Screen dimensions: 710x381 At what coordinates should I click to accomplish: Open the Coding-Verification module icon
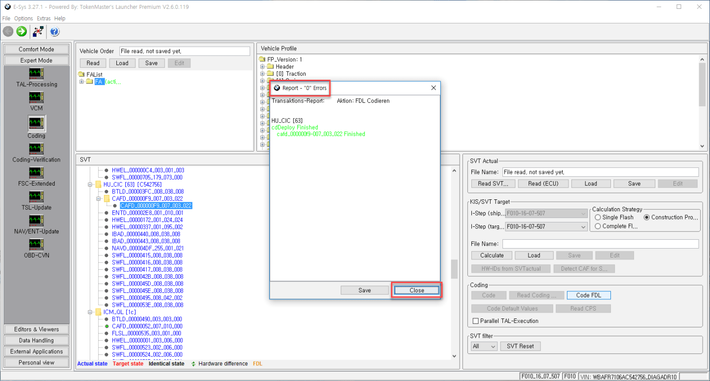click(x=36, y=149)
